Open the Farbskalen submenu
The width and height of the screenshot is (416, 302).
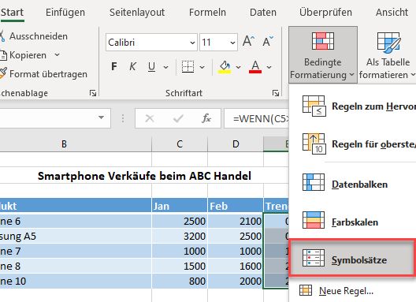[353, 222]
